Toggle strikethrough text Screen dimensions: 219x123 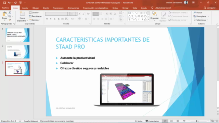click(62, 19)
